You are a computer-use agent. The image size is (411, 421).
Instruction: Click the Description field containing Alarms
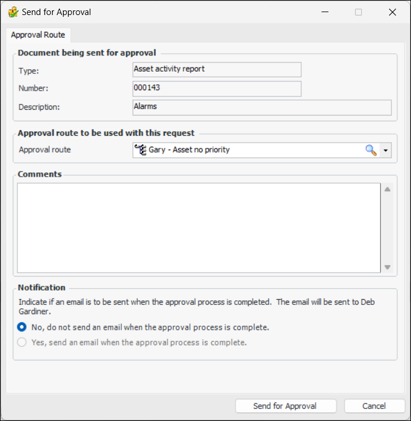261,107
